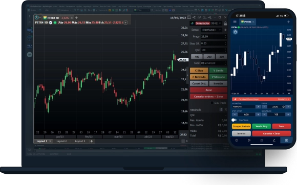The height and width of the screenshot is (185, 297).
Task: Open the phone Estratégia Nenhuma selector
Action: click(246, 107)
